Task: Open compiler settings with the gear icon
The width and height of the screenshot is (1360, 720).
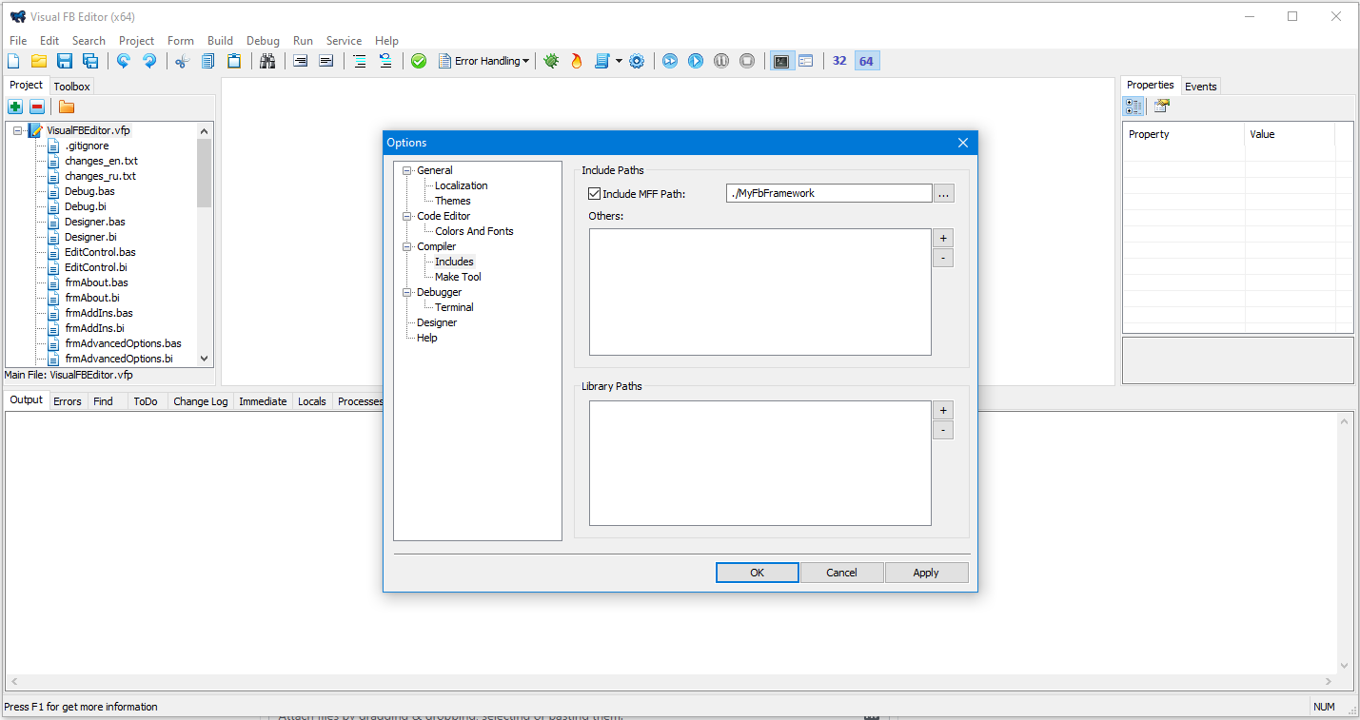Action: point(637,60)
